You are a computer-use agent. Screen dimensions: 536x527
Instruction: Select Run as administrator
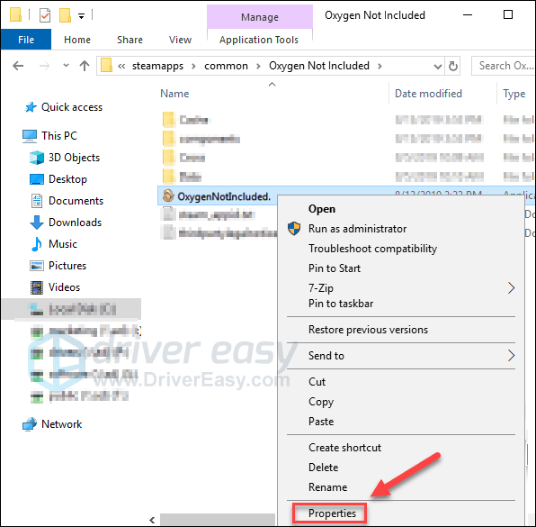click(357, 229)
